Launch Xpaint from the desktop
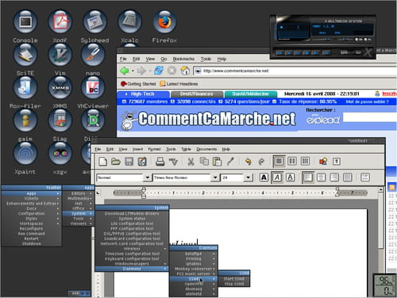 (25, 153)
